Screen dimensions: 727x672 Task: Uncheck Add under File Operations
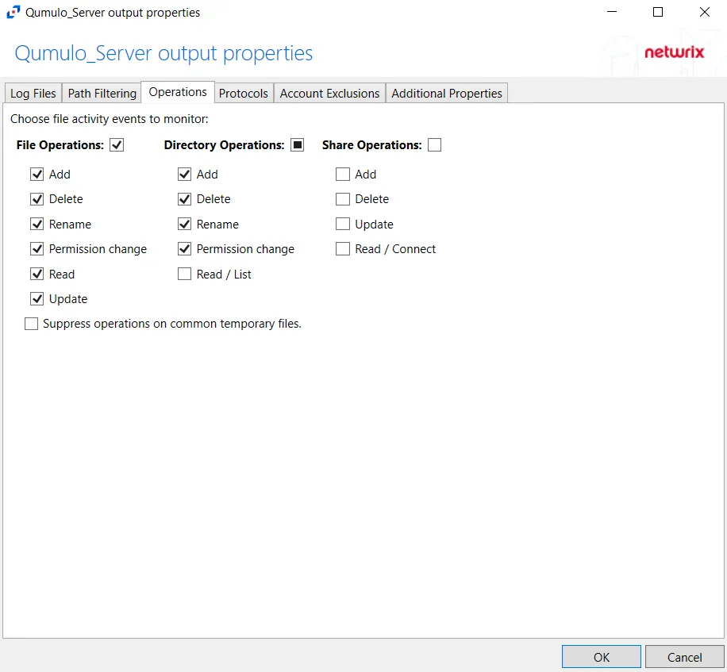[37, 175]
